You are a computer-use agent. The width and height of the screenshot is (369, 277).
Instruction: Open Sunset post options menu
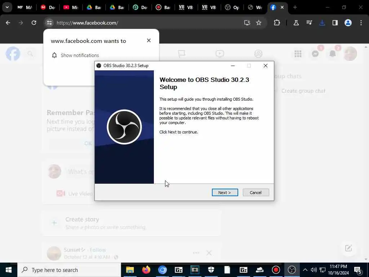coord(196,253)
